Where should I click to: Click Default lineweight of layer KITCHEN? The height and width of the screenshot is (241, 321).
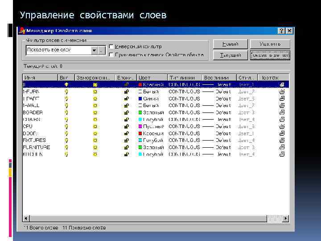(223, 154)
